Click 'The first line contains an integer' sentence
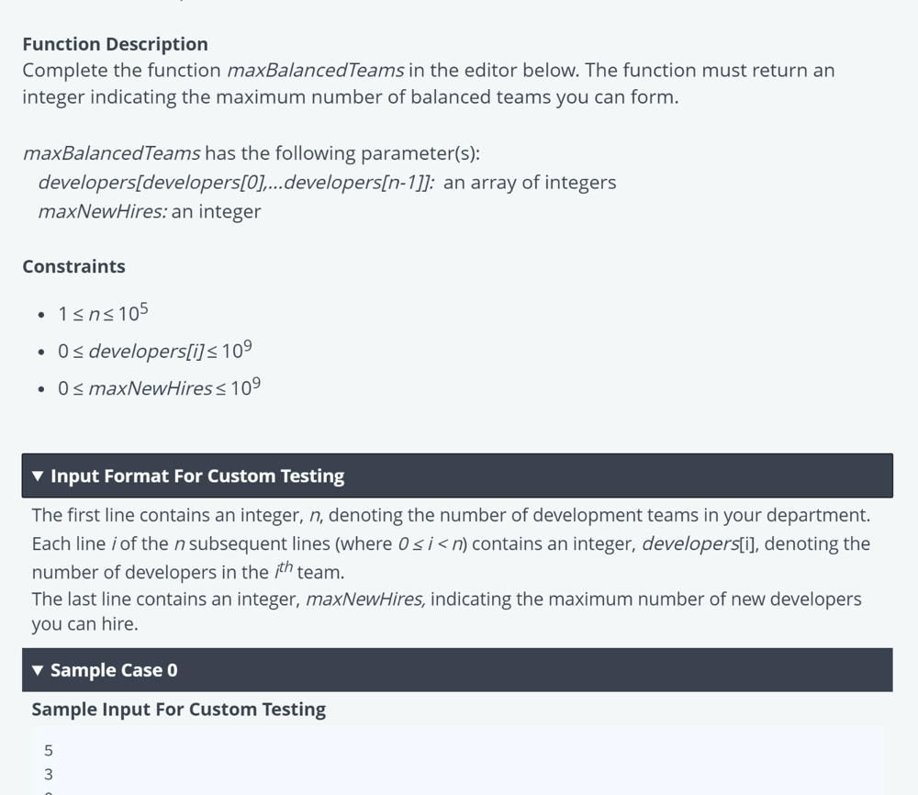This screenshot has width=918, height=795. point(450,516)
